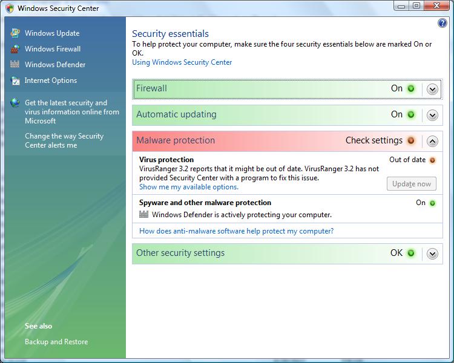The width and height of the screenshot is (454, 363).
Task: Close the Windows Security Center window
Action: pos(436,6)
